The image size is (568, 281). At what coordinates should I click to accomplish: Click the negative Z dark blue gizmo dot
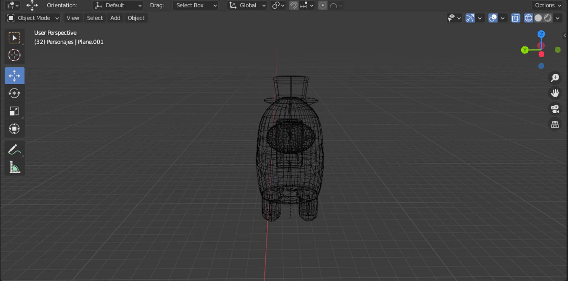click(541, 66)
